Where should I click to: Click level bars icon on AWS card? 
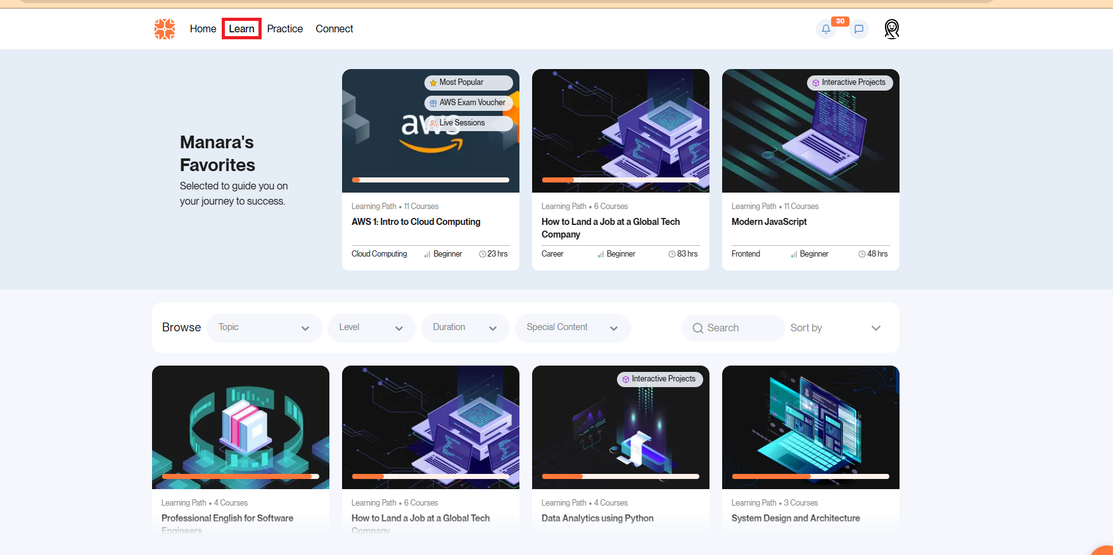coord(428,254)
